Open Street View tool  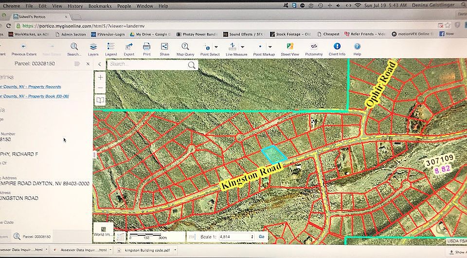coord(290,47)
